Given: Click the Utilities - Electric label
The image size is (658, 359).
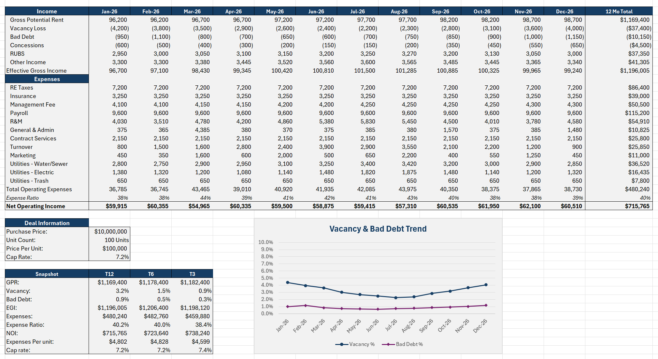Looking at the screenshot, I should tap(32, 172).
